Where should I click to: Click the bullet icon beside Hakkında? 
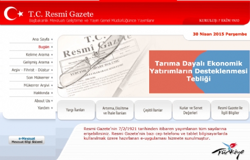[52, 93]
